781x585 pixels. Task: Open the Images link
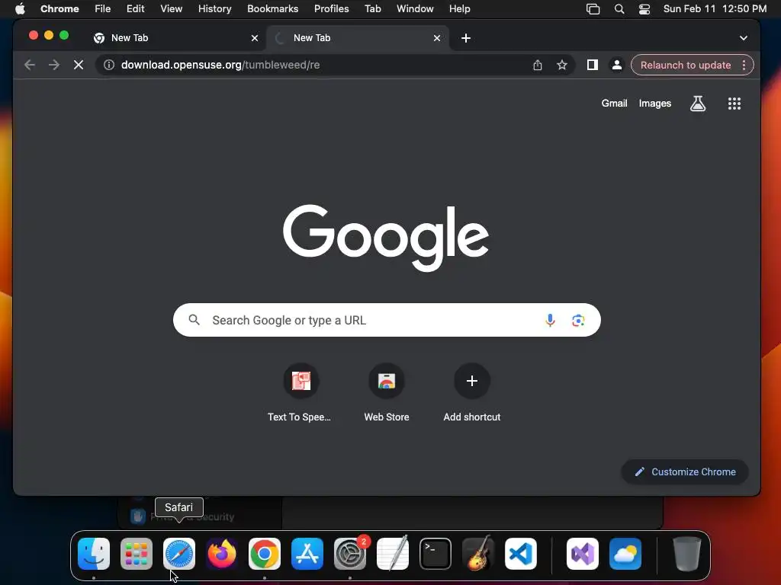(655, 103)
